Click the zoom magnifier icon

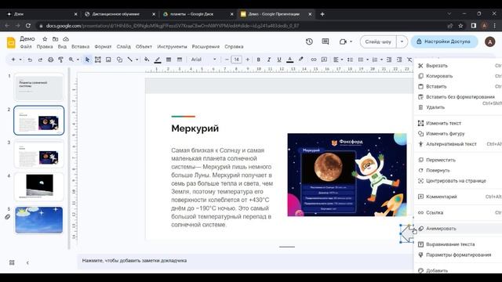click(x=71, y=60)
